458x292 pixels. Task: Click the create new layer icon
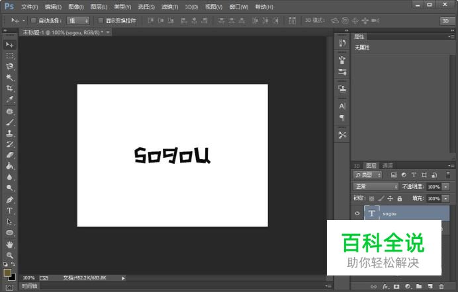pyautogui.click(x=430, y=287)
